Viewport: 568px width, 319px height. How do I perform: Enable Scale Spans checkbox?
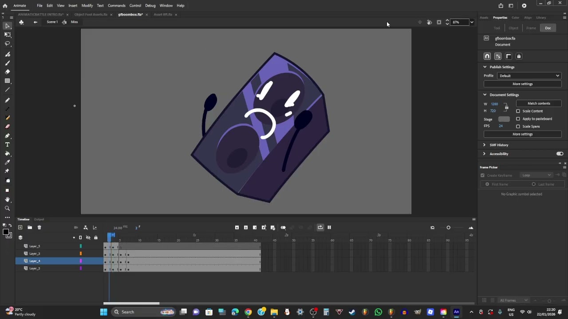(518, 126)
